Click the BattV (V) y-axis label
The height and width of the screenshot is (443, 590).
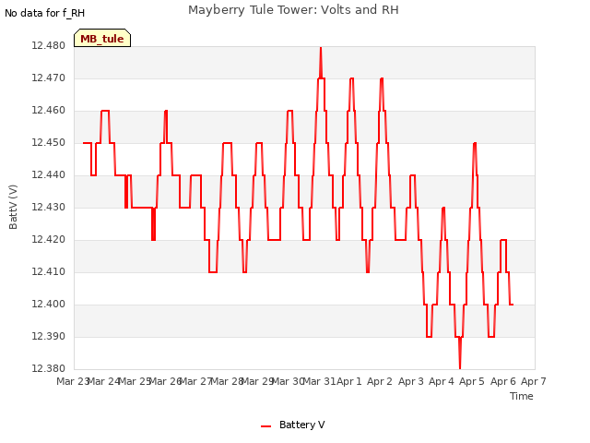(x=13, y=207)
